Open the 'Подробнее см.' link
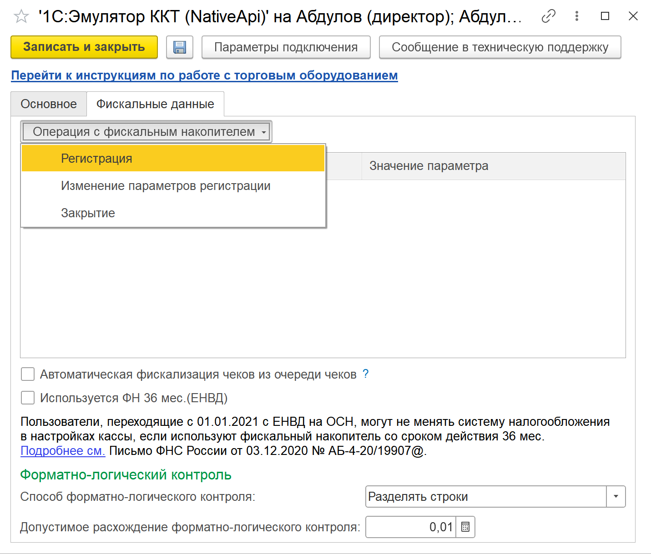 pyautogui.click(x=63, y=451)
